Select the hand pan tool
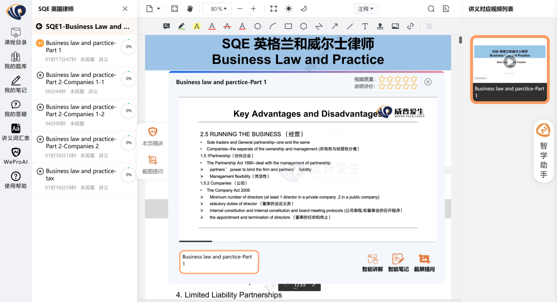Image resolution: width=557 pixels, height=302 pixels. (x=189, y=9)
